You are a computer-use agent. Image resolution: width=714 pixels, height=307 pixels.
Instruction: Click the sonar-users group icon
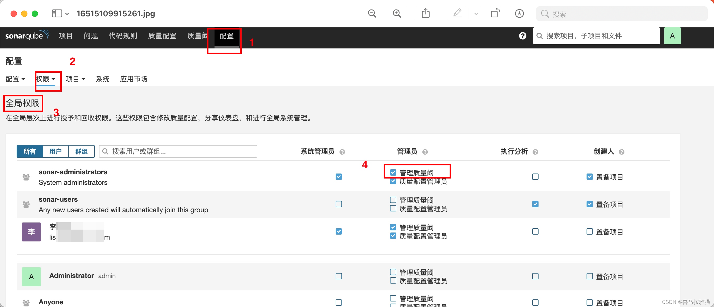(26, 204)
